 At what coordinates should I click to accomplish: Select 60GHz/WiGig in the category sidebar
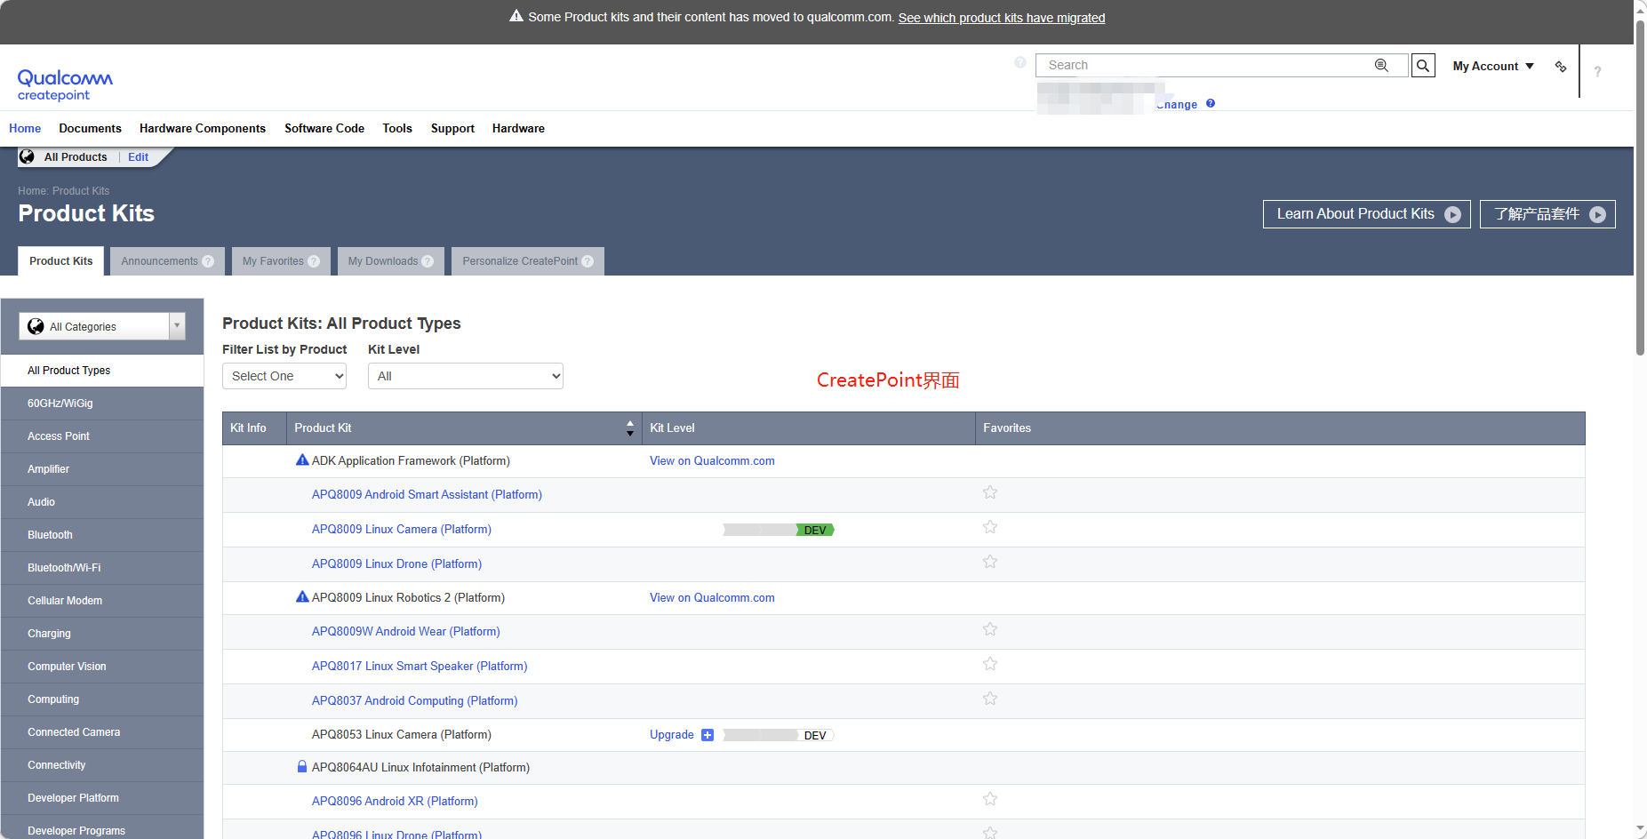[x=102, y=404]
